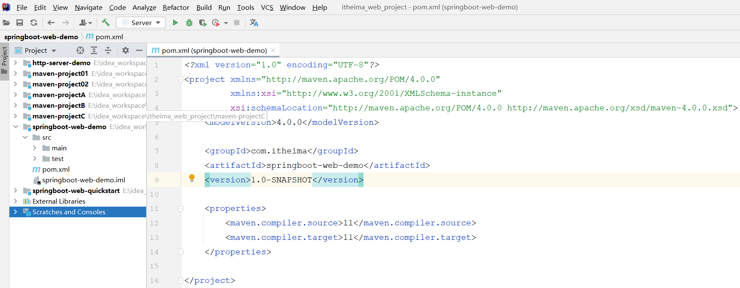The width and height of the screenshot is (740, 288).
Task: Start debugging with the bug icon
Action: coord(189,23)
